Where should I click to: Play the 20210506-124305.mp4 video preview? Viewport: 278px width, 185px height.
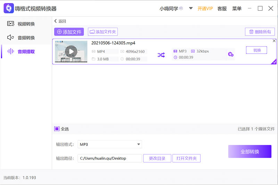point(71,52)
